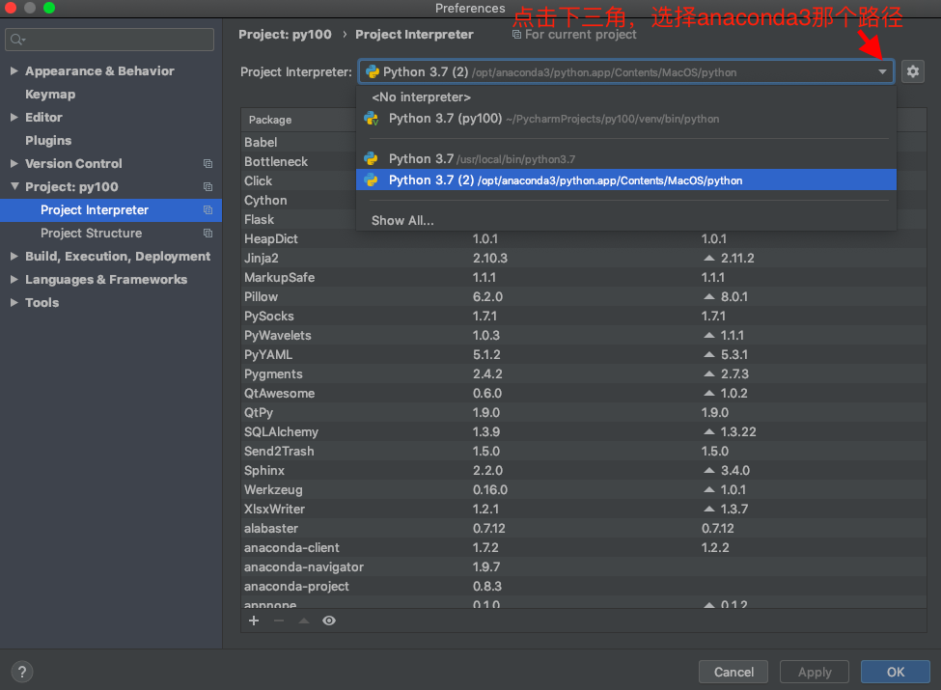Viewport: 941px width, 690px height.
Task: Select the Flask package row
Action: 299,220
